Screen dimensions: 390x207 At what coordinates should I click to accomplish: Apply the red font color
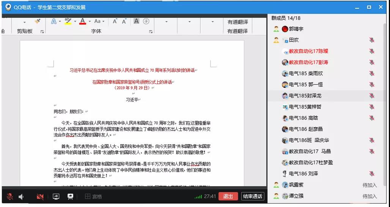(x=83, y=22)
